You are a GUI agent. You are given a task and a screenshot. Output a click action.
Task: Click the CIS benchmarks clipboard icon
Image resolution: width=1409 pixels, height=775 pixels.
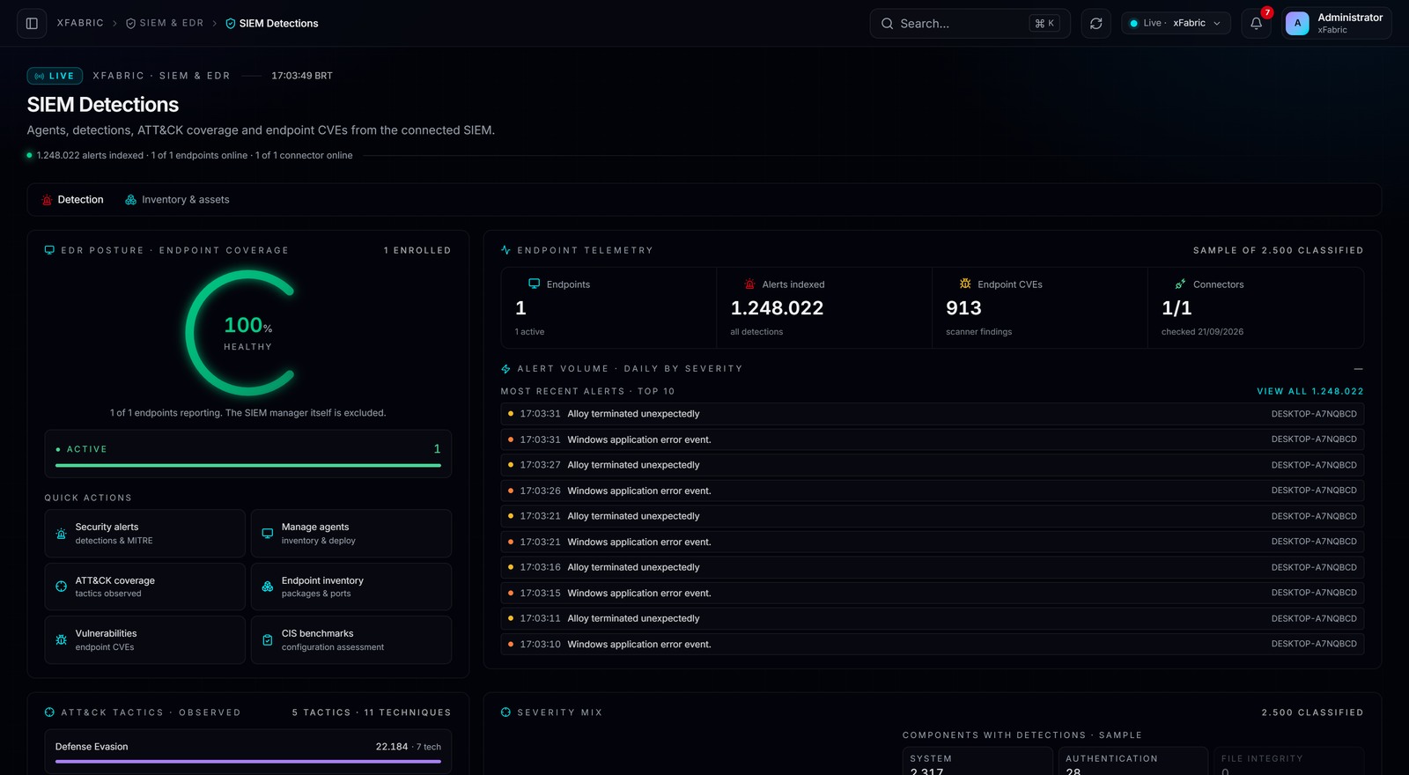pos(267,640)
